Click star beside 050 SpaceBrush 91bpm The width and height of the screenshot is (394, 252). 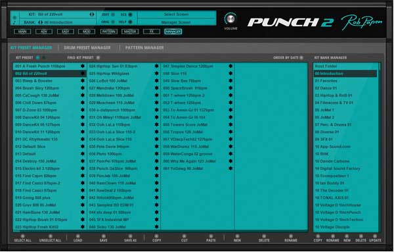click(x=230, y=88)
